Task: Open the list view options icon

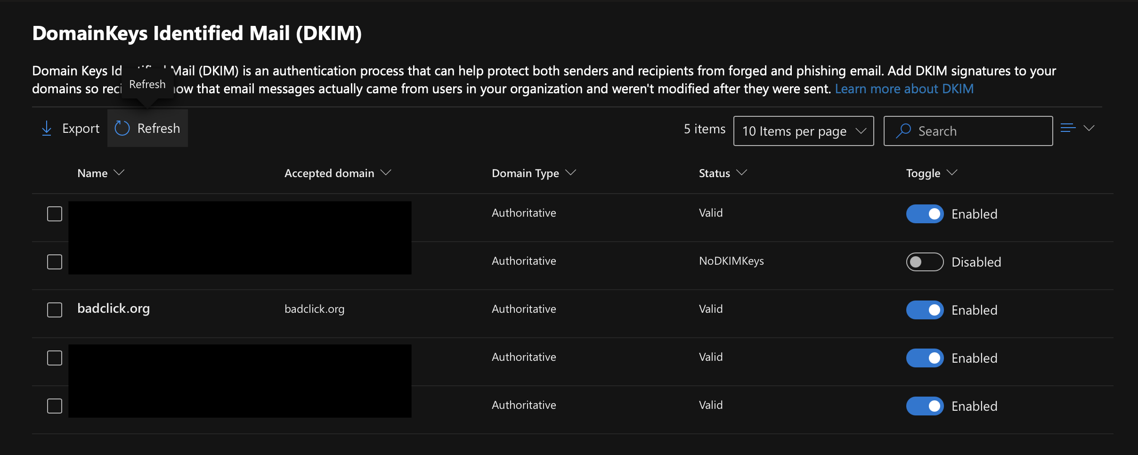Action: tap(1068, 128)
